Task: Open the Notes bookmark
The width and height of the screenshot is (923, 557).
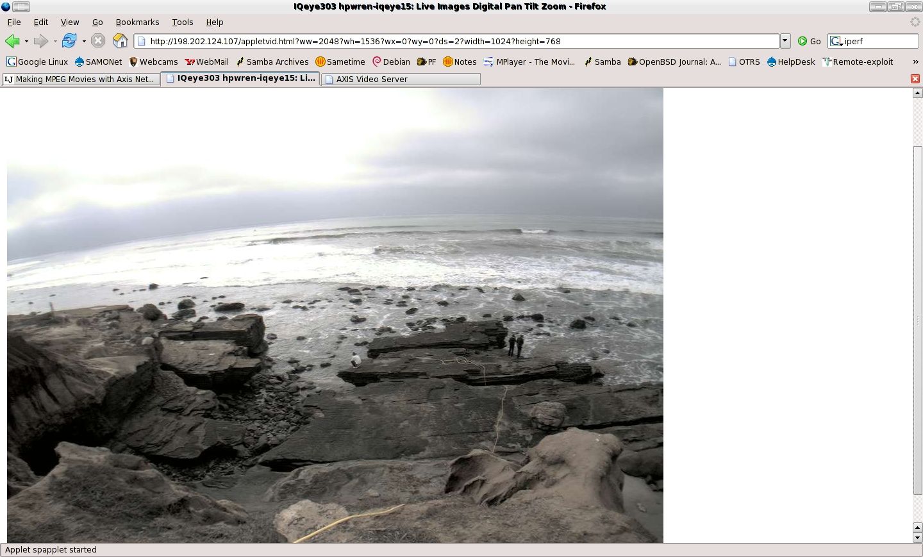Action: (x=460, y=62)
